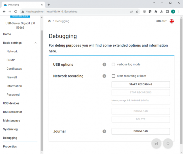
Task: Open Certificates settings page
Action: [14, 69]
